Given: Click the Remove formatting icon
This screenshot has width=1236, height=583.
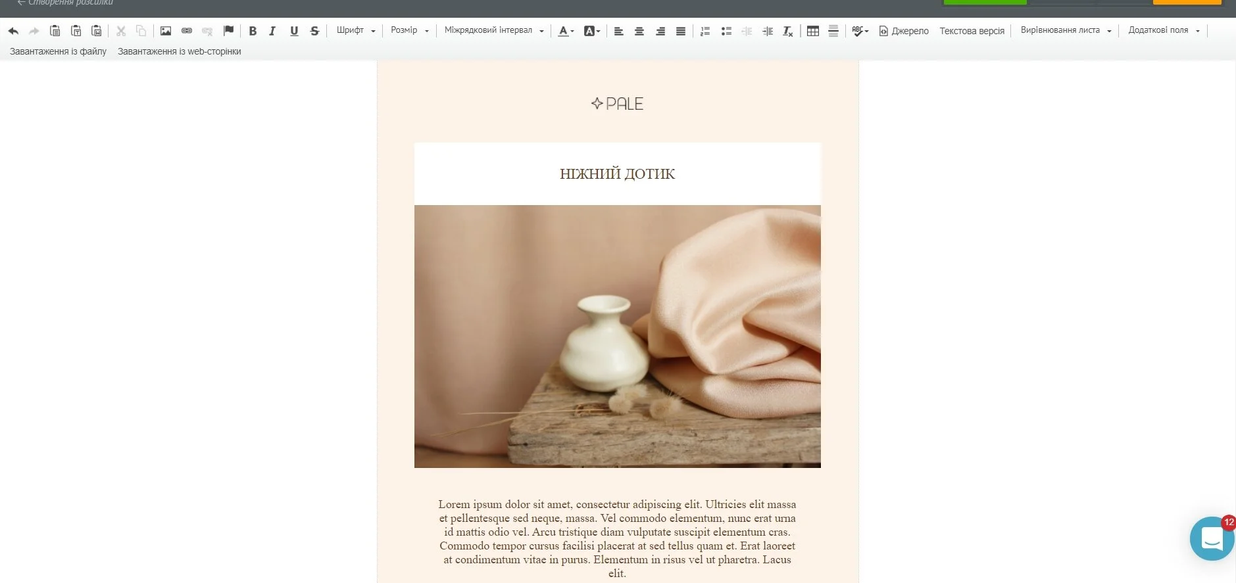Looking at the screenshot, I should pos(788,31).
